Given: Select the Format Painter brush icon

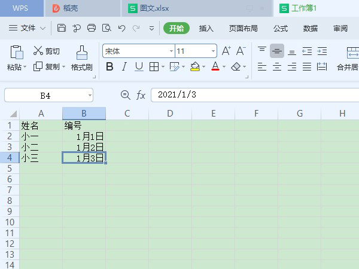Looking at the screenshot, I should 82,52.
